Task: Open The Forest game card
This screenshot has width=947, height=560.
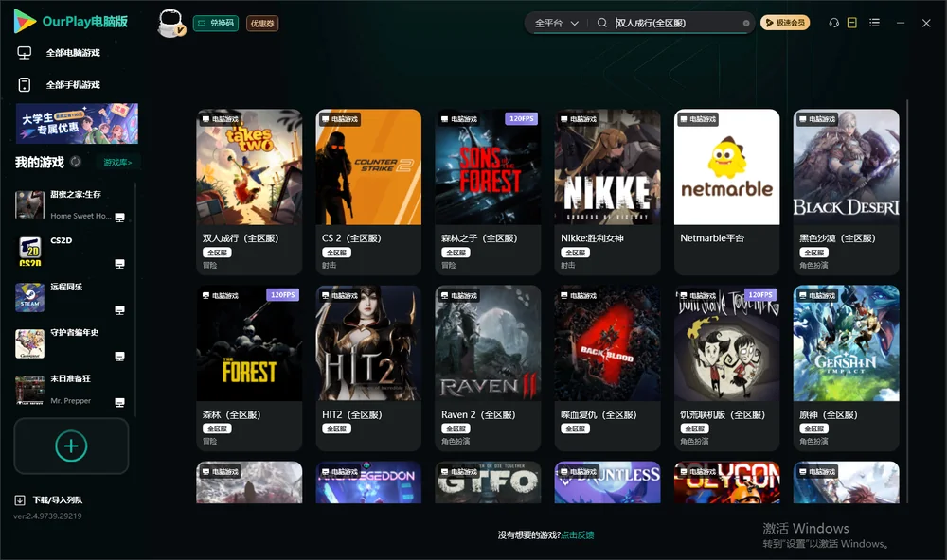Action: [x=249, y=368]
